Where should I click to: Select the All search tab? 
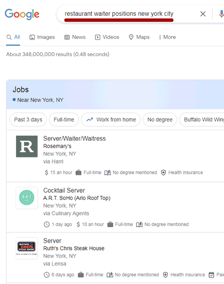click(13, 37)
